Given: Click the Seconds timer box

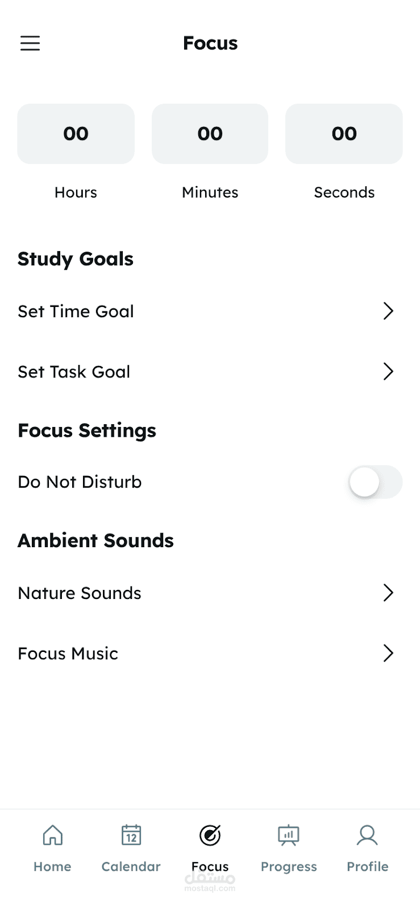Looking at the screenshot, I should [x=344, y=134].
